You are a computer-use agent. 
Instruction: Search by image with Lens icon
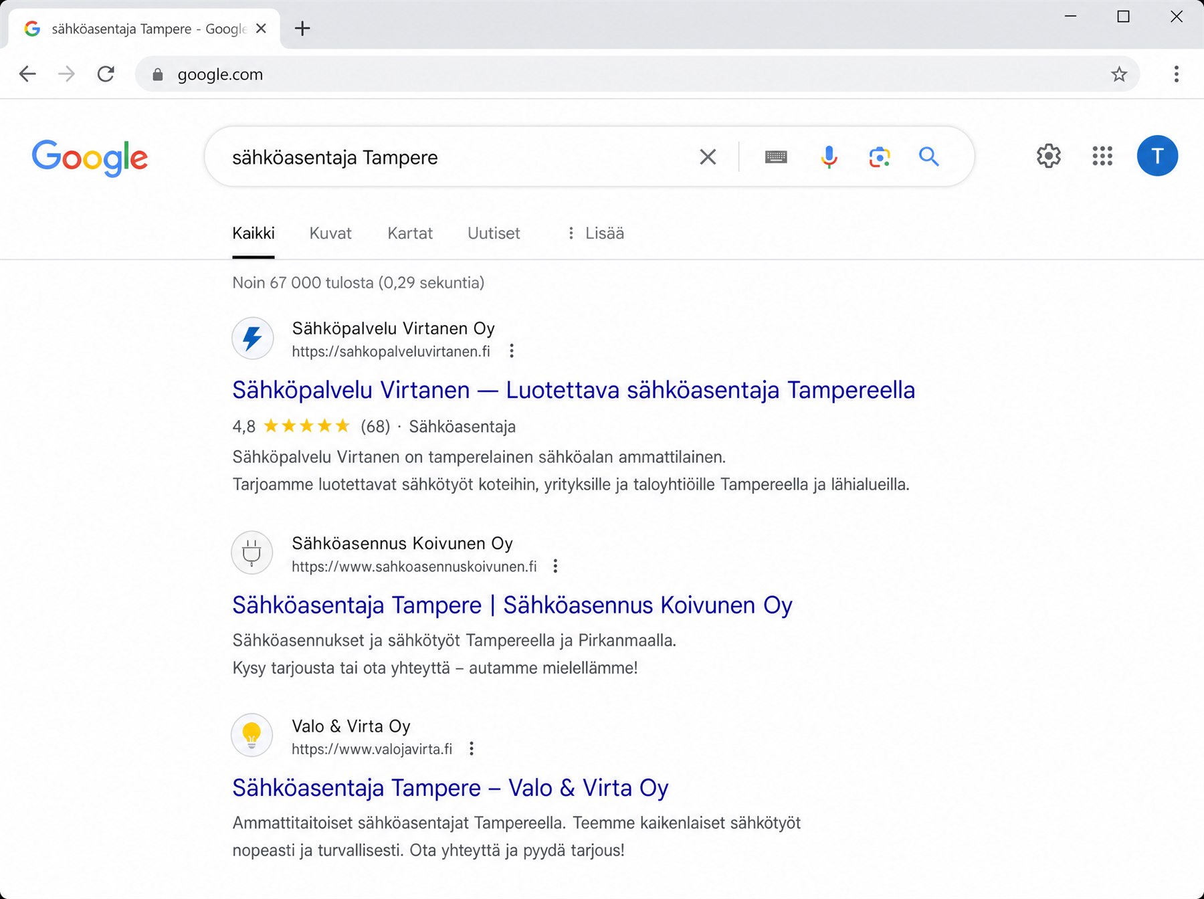pos(880,157)
